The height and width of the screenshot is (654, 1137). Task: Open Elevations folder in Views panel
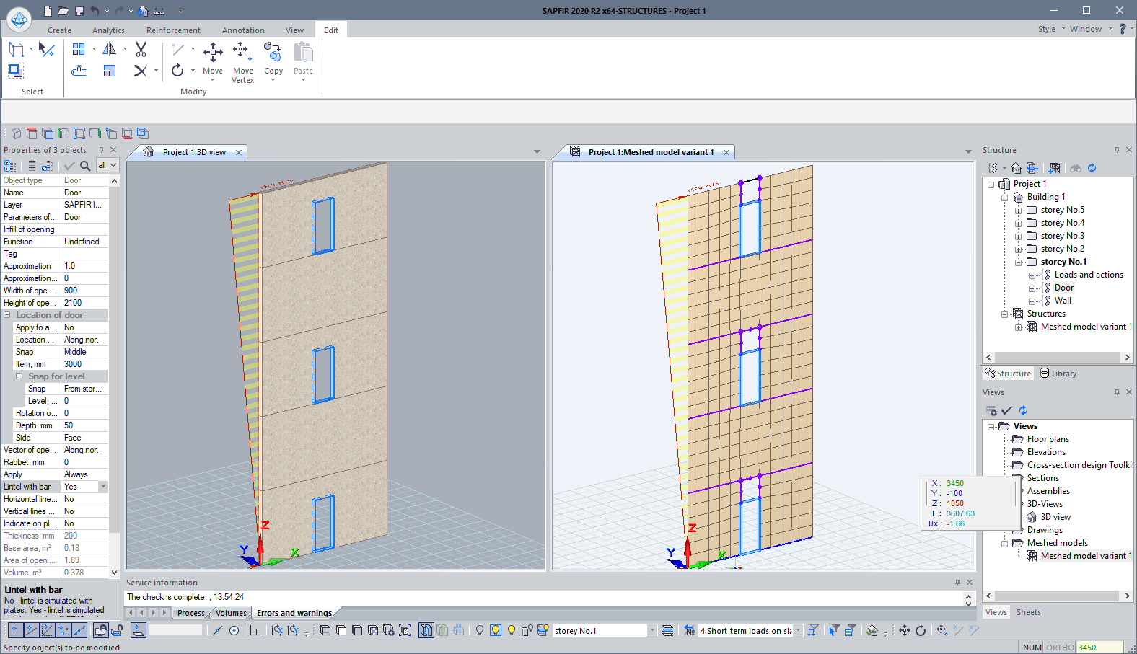click(x=1045, y=452)
